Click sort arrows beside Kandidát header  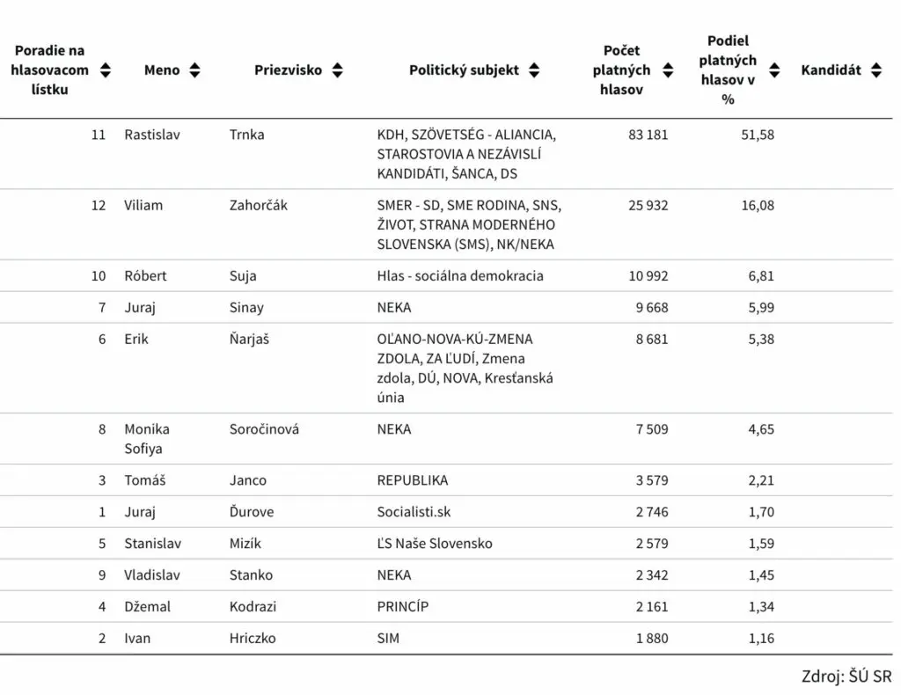click(876, 70)
